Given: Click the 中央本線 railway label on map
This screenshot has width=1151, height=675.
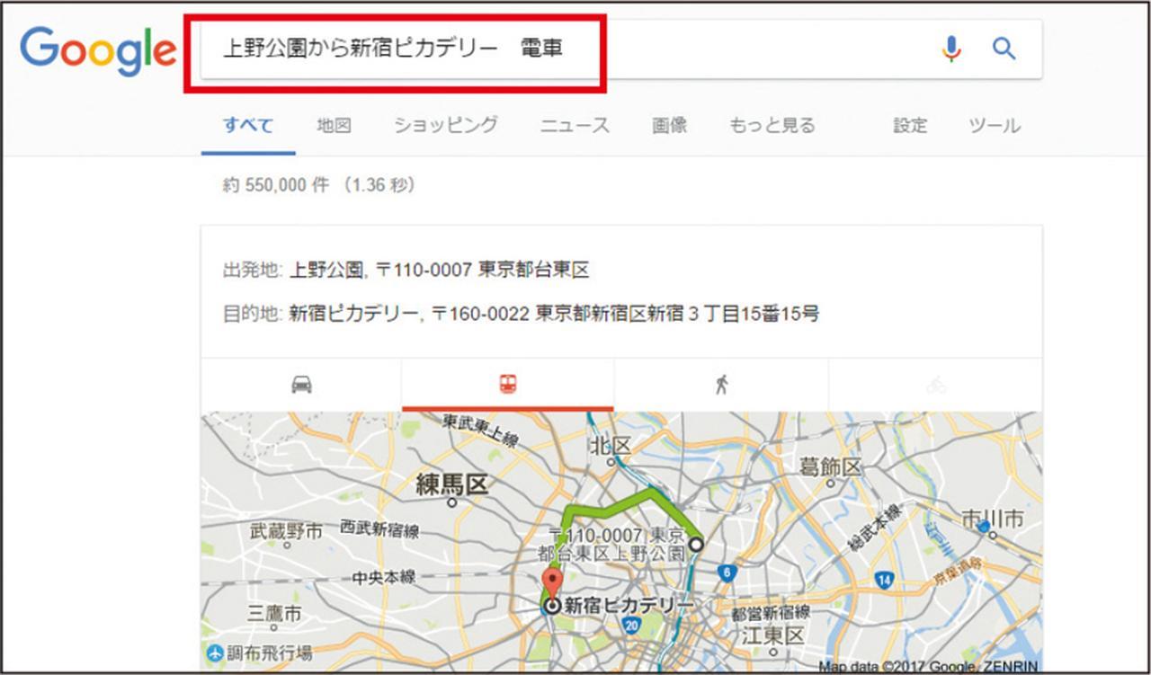Looking at the screenshot, I should click(x=384, y=578).
